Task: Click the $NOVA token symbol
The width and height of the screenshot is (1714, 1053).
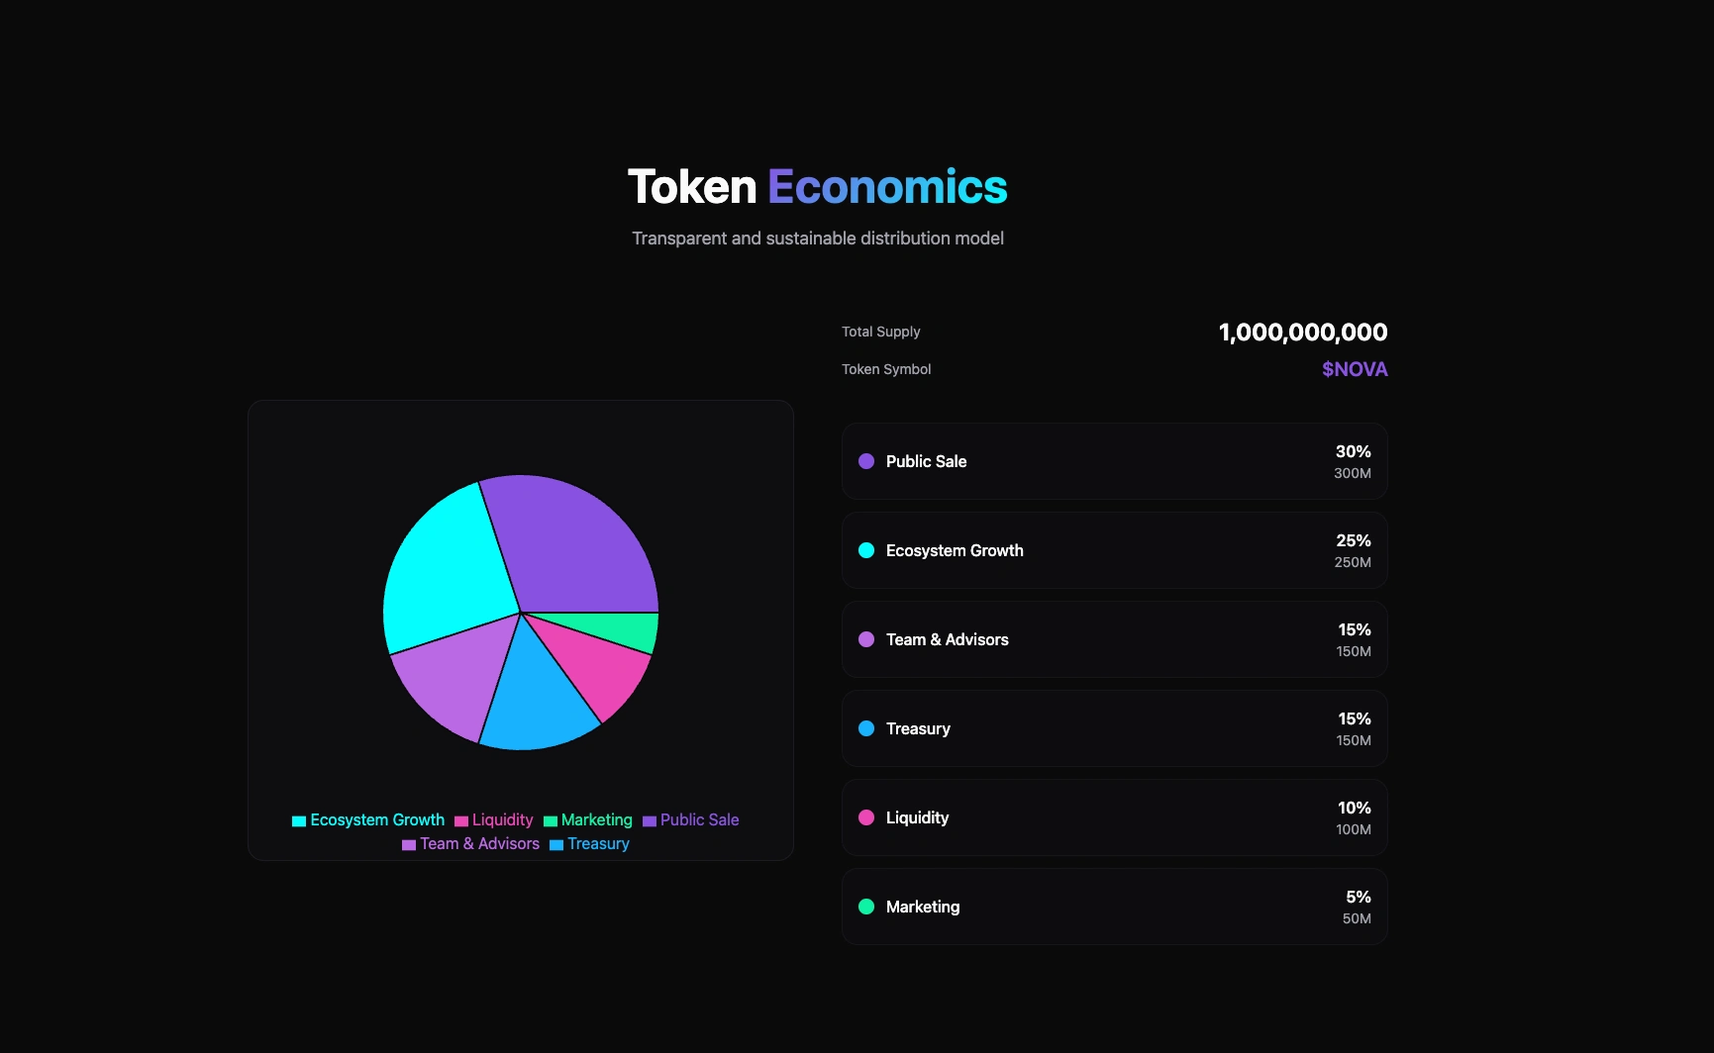Action: [1355, 369]
